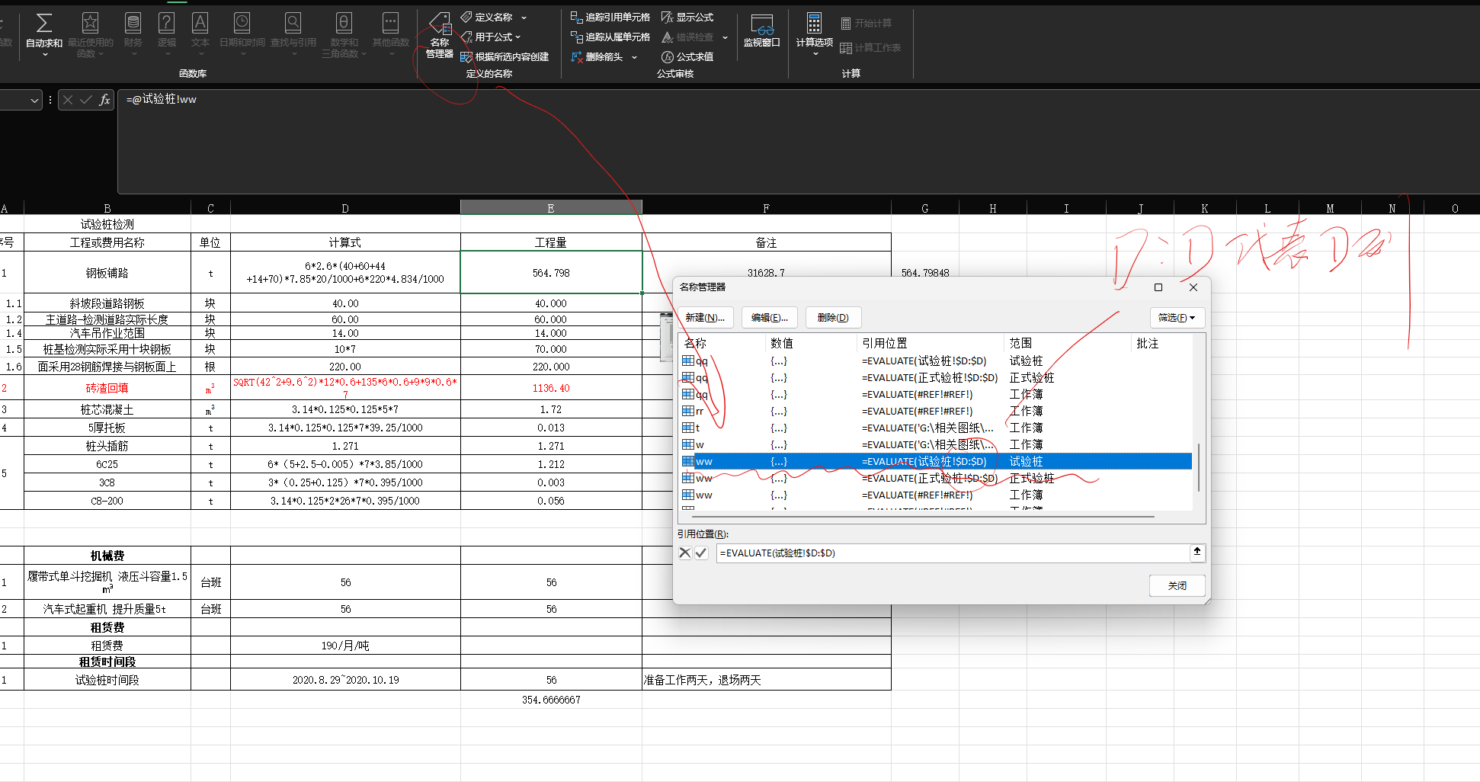The width and height of the screenshot is (1480, 782).
Task: Open Calculation Options (计算选项)
Action: (x=814, y=34)
